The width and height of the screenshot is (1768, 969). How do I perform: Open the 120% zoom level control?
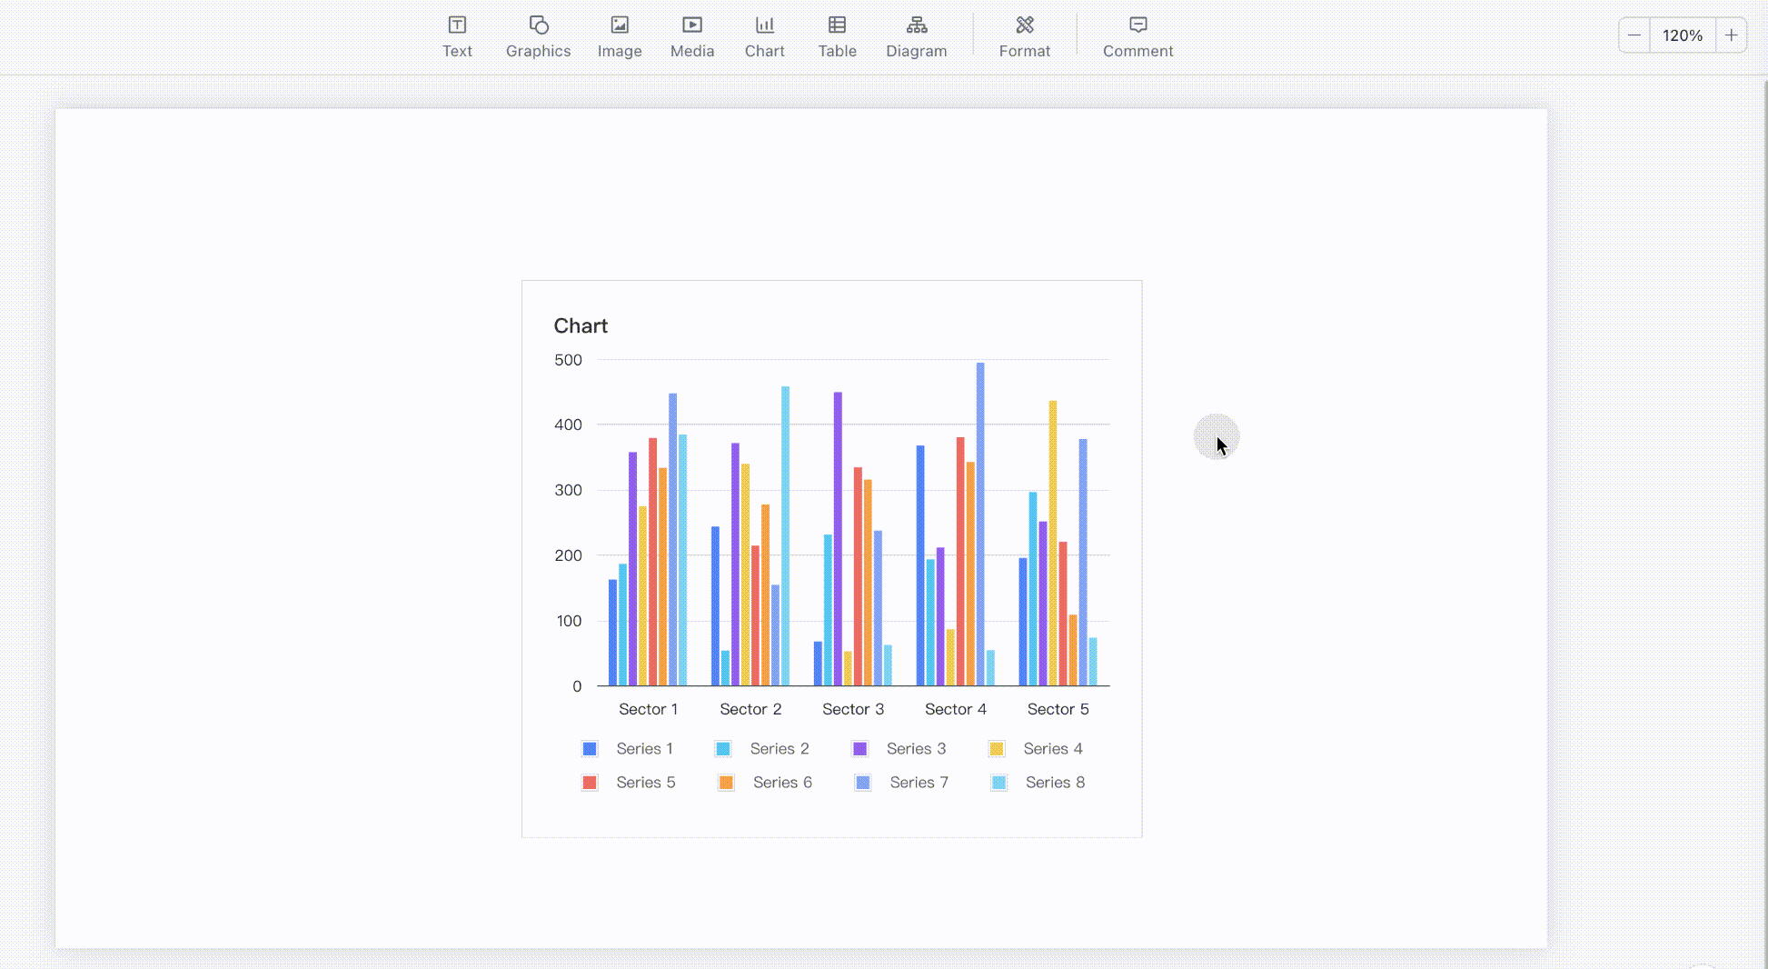pyautogui.click(x=1683, y=35)
